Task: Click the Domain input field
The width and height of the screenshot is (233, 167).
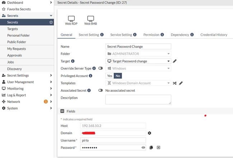Action: click(x=113, y=133)
